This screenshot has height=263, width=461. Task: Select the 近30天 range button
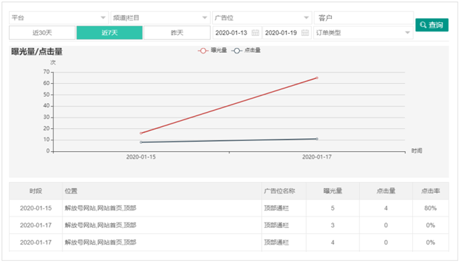pos(42,33)
